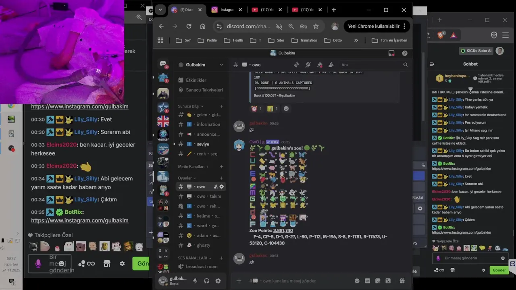The image size is (516, 290).
Task: Reload the Discord page in Chrome
Action: [189, 26]
